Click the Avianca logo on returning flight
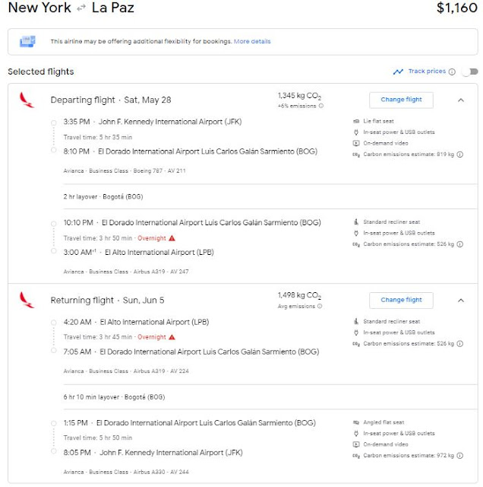This screenshot has height=487, width=483. point(27,300)
